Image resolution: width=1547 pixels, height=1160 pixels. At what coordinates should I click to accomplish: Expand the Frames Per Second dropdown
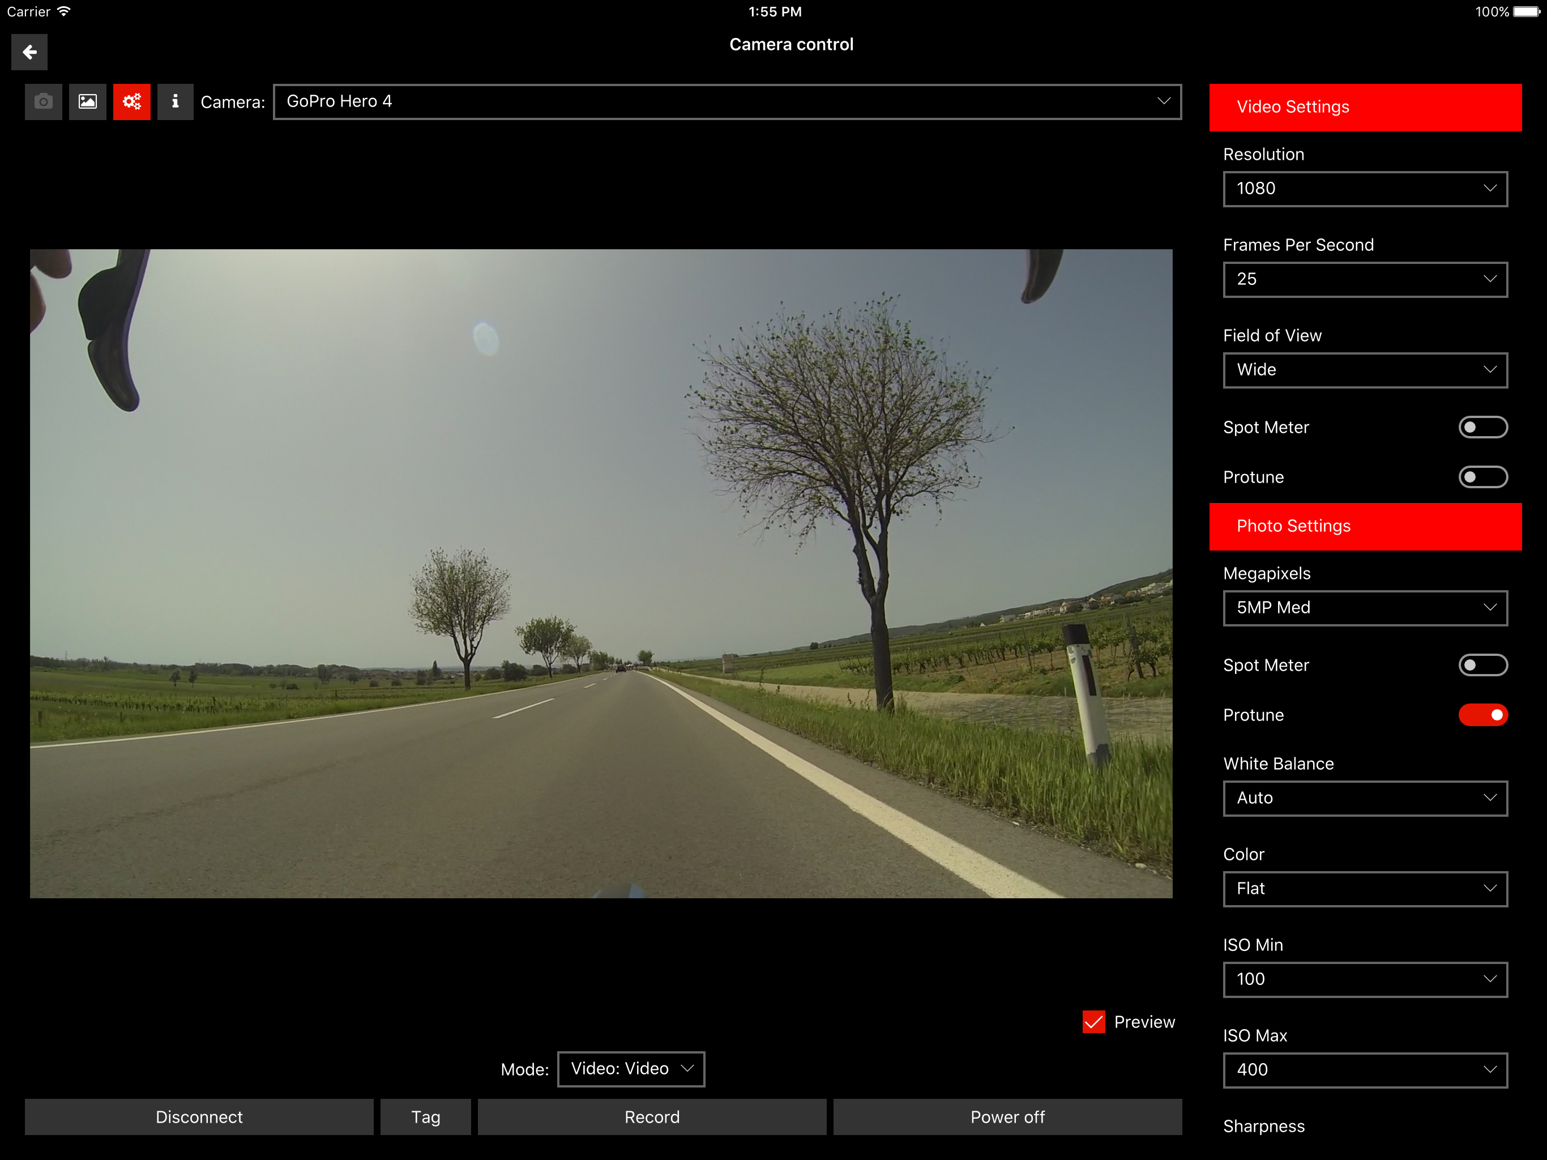coord(1365,280)
